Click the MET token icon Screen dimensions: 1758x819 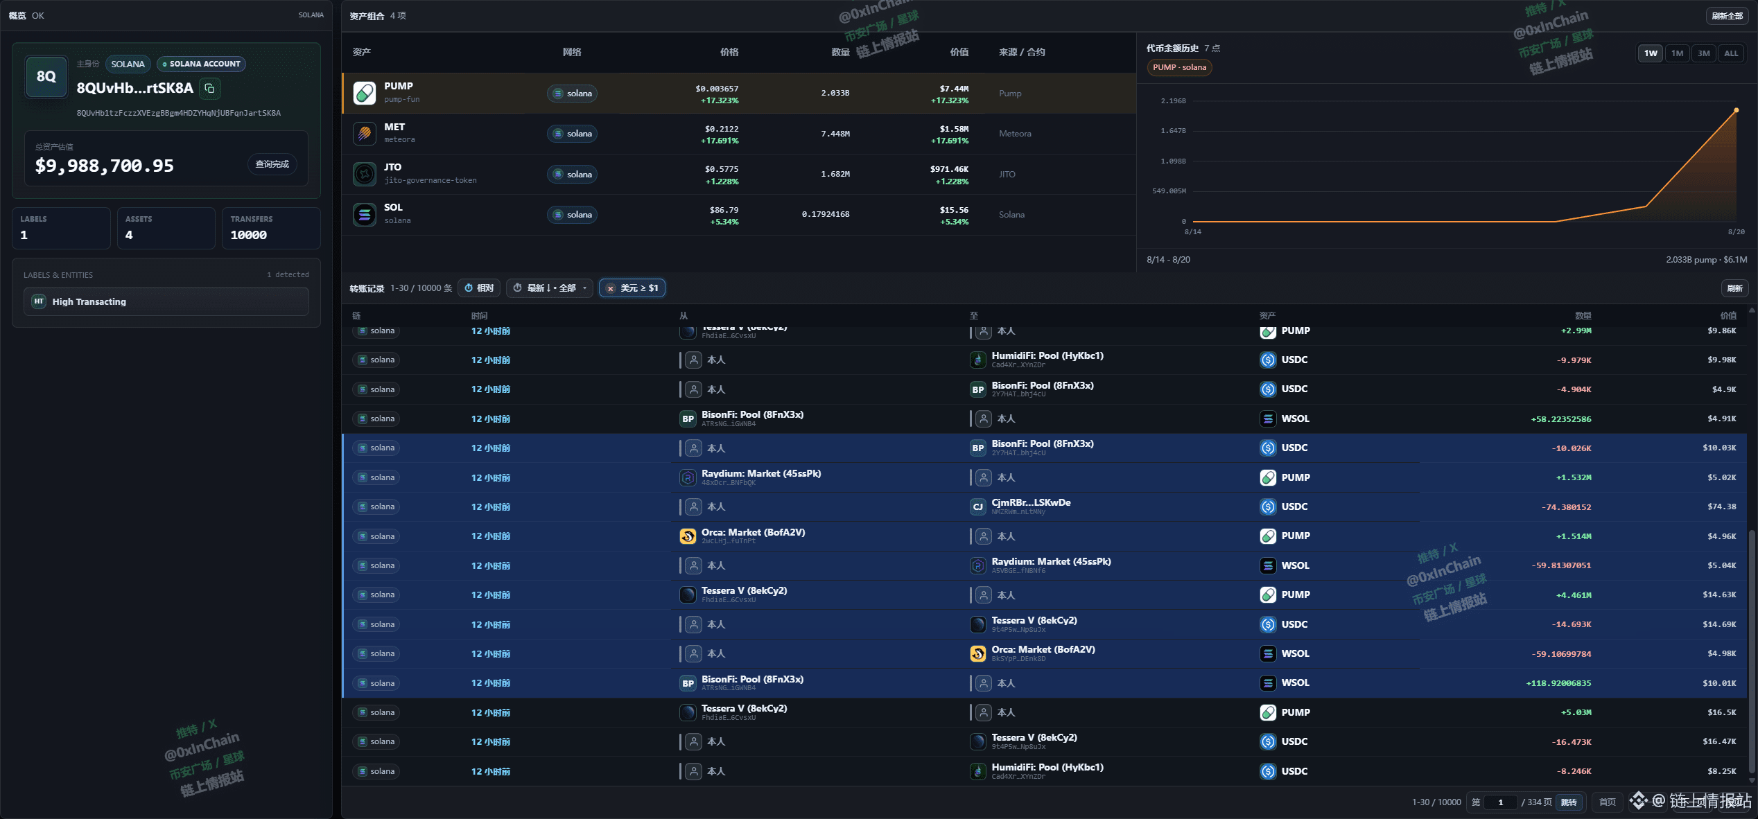(x=365, y=133)
